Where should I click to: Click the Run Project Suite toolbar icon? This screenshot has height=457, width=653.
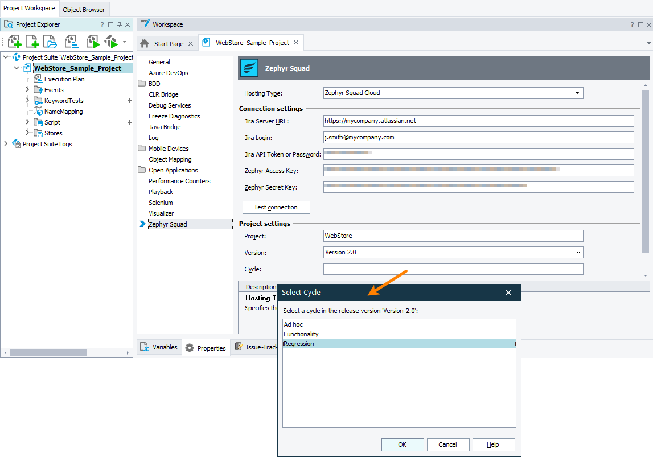coord(110,42)
